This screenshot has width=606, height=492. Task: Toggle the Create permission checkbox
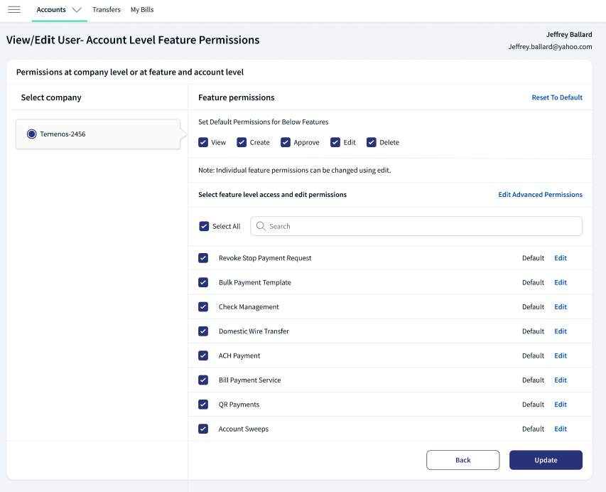(242, 142)
